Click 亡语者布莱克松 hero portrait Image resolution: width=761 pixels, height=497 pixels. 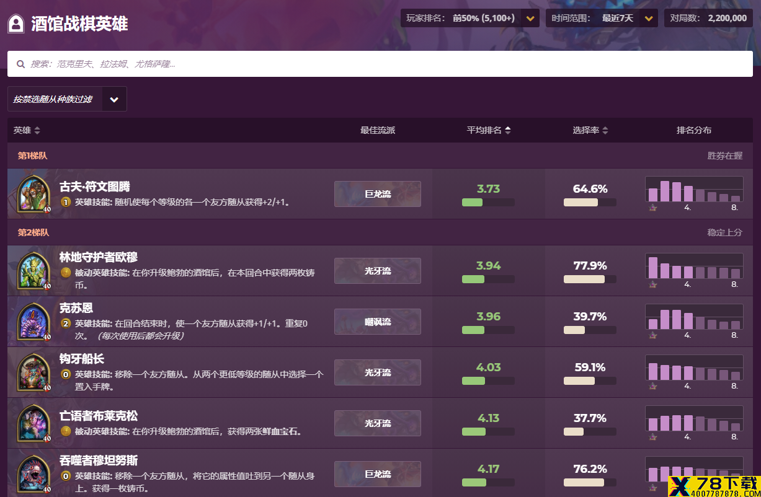click(33, 423)
